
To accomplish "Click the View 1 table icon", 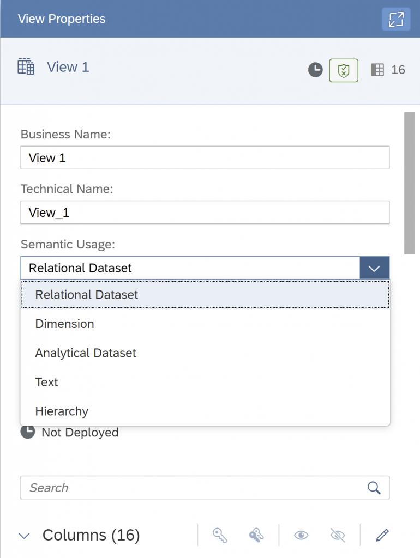I will pyautogui.click(x=26, y=66).
